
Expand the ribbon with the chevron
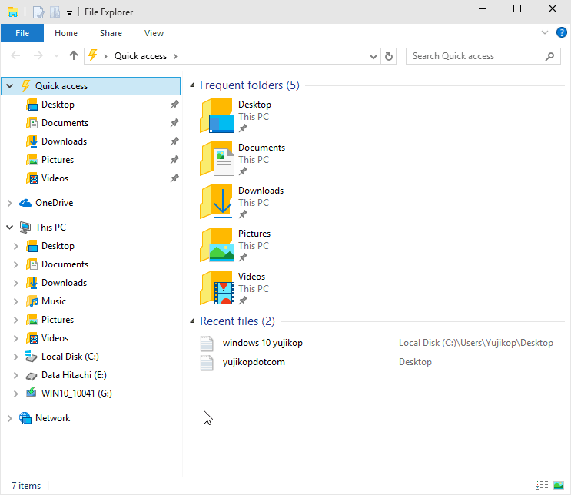pos(545,32)
